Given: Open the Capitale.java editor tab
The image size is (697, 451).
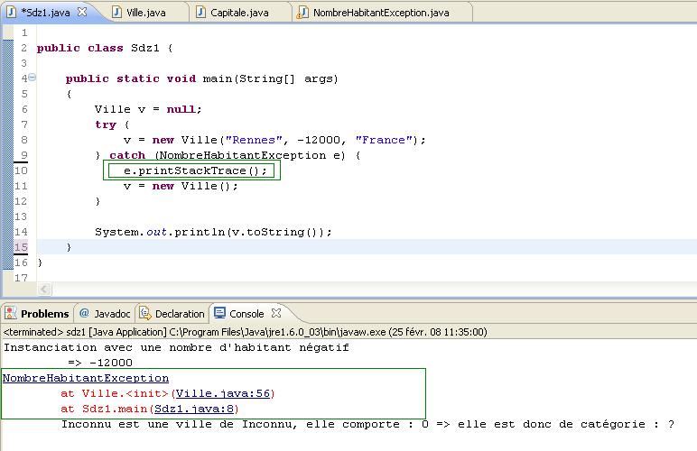Looking at the screenshot, I should [239, 13].
